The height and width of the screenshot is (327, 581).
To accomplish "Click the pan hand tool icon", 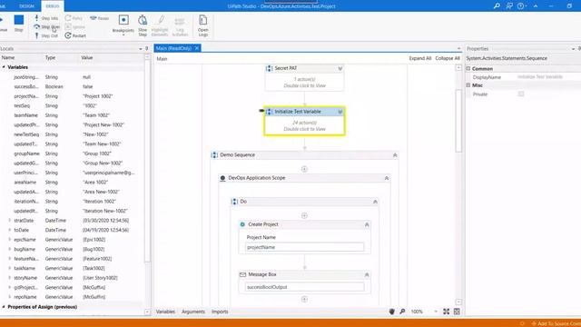I will tap(392, 312).
